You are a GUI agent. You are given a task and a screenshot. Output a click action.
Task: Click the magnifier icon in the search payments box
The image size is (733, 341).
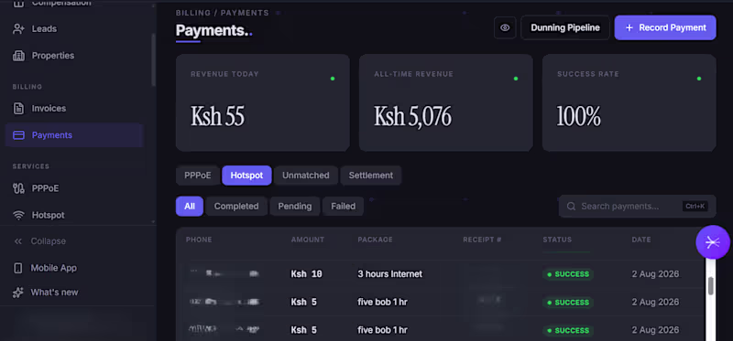tap(571, 207)
